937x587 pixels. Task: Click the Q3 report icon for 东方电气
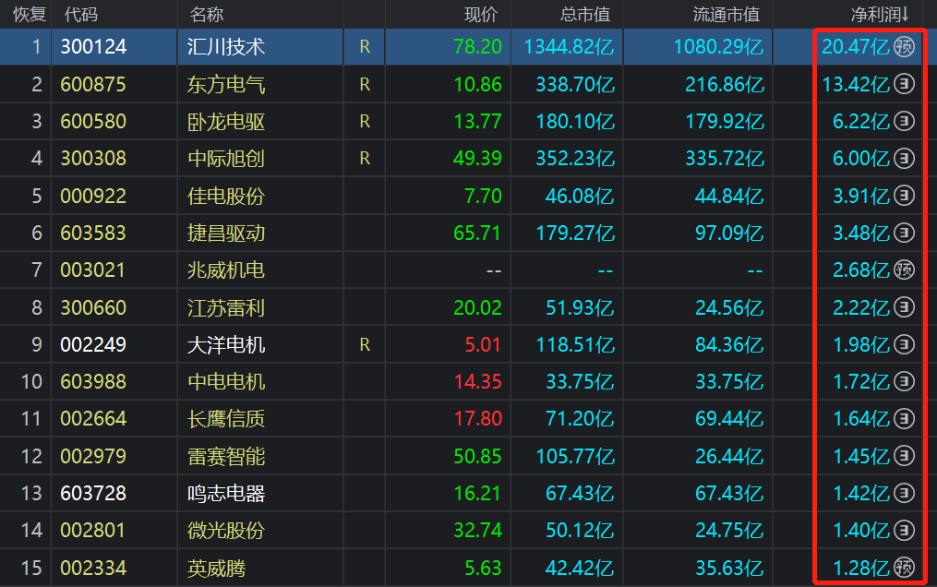[x=904, y=84]
